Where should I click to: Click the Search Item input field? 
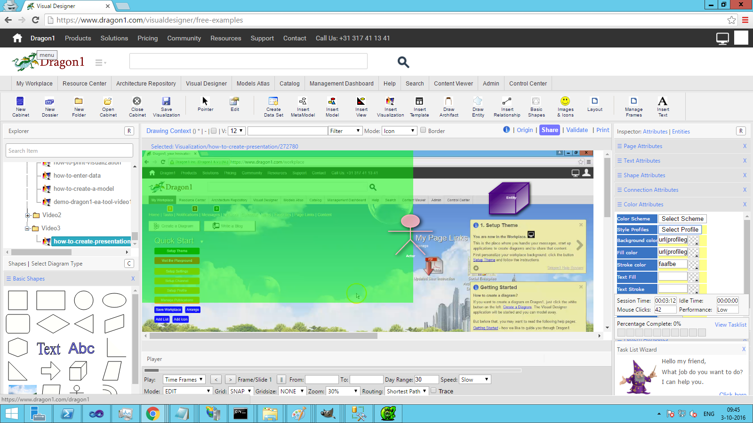[x=70, y=150]
